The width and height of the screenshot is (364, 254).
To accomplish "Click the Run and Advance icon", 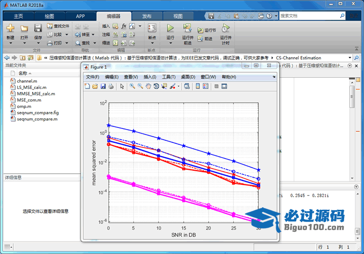I will [x=187, y=28].
